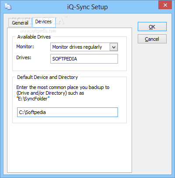Screen dimensions: 175x178
Task: Switch to the General tab
Action: (20, 23)
